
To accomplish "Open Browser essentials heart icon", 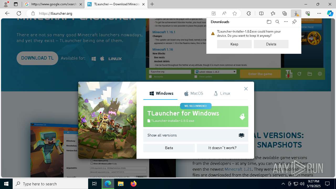I will coord(308,13).
